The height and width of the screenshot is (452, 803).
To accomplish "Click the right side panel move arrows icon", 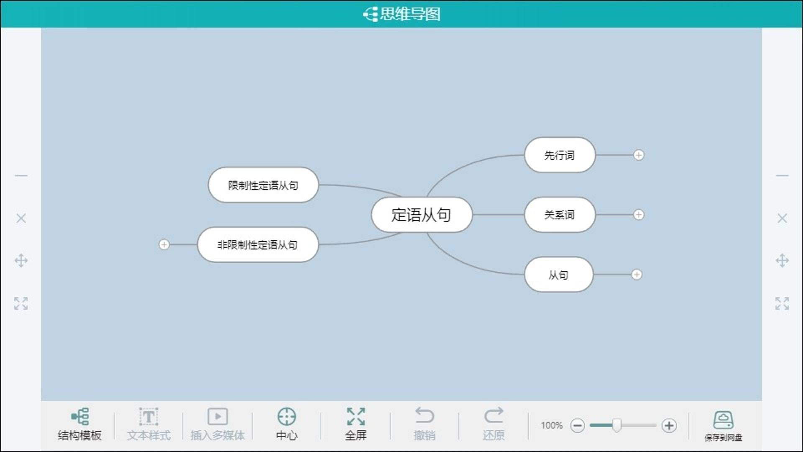I will pyautogui.click(x=782, y=261).
